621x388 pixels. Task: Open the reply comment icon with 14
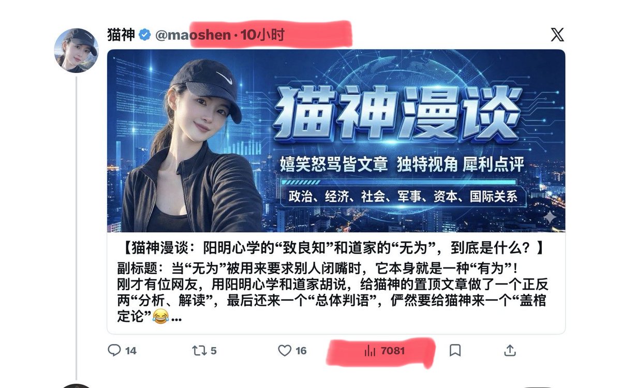[114, 350]
